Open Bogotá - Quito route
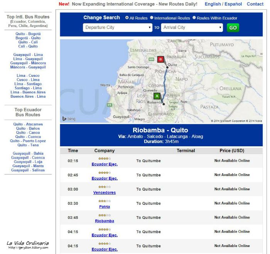The width and height of the screenshot is (270, 254). coord(28,38)
